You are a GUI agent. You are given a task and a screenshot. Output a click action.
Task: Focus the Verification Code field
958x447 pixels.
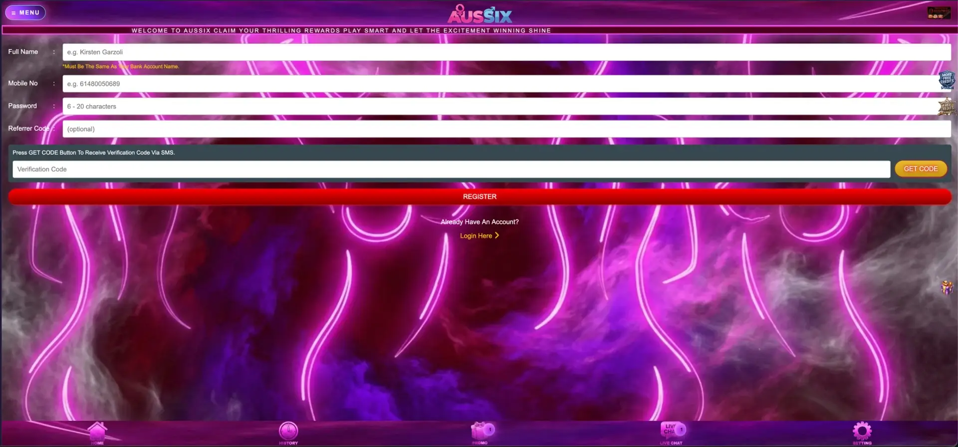(451, 169)
